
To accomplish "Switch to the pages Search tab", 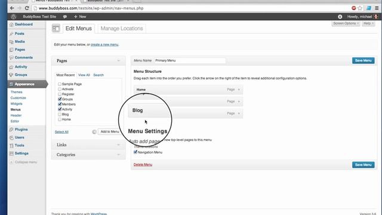I will pyautogui.click(x=98, y=75).
